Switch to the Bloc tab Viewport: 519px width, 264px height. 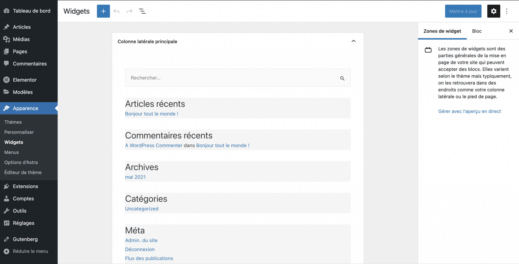tap(476, 31)
